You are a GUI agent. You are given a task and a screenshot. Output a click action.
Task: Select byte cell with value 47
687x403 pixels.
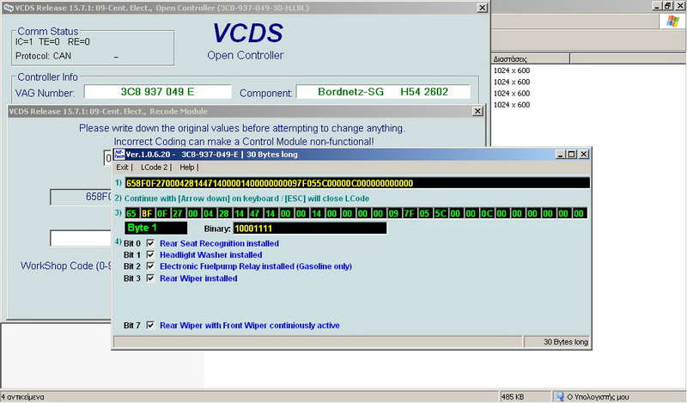pyautogui.click(x=254, y=214)
